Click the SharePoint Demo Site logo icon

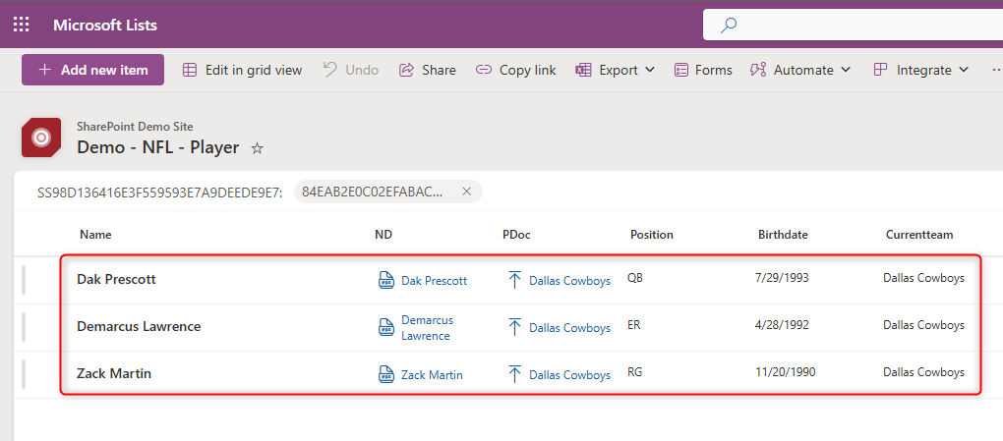41,138
